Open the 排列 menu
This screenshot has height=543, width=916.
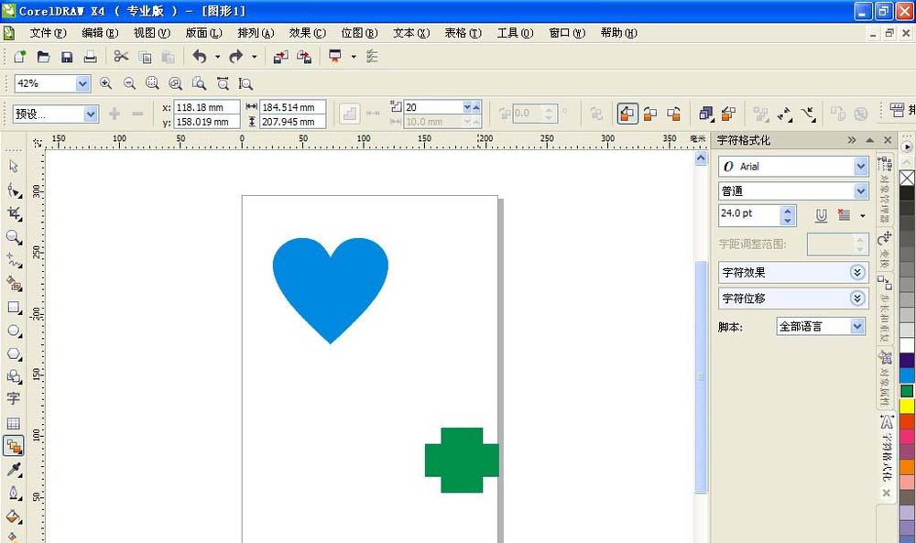point(256,33)
